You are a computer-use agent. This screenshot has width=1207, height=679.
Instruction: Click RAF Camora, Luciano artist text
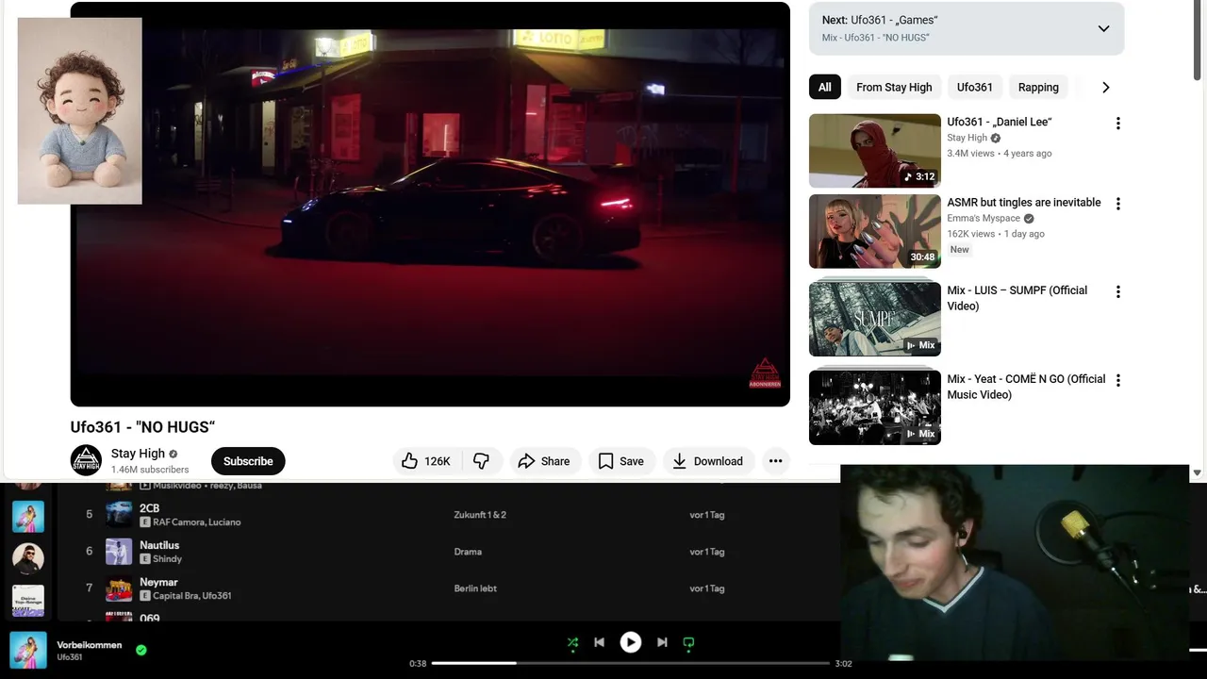tap(197, 522)
